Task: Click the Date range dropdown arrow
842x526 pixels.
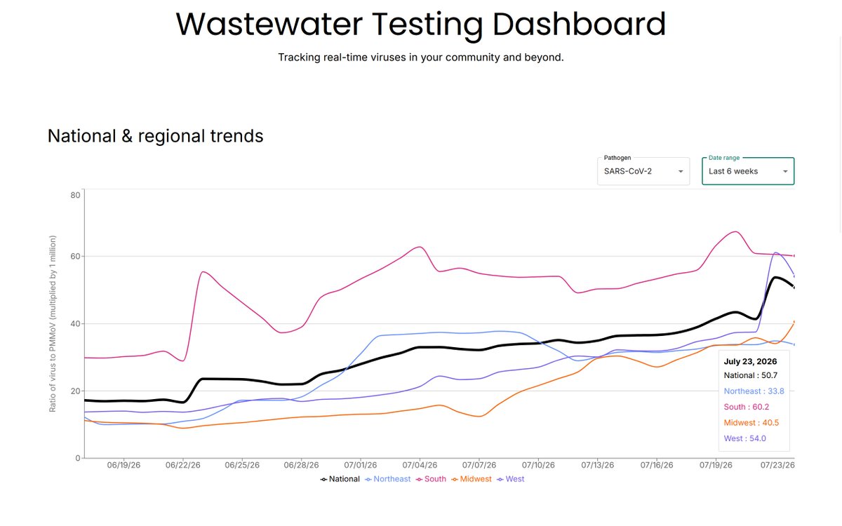Action: (785, 172)
